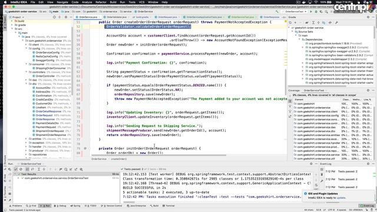377x212 pixels.
Task: Open Project panel gear options
Action: (x=66, y=17)
